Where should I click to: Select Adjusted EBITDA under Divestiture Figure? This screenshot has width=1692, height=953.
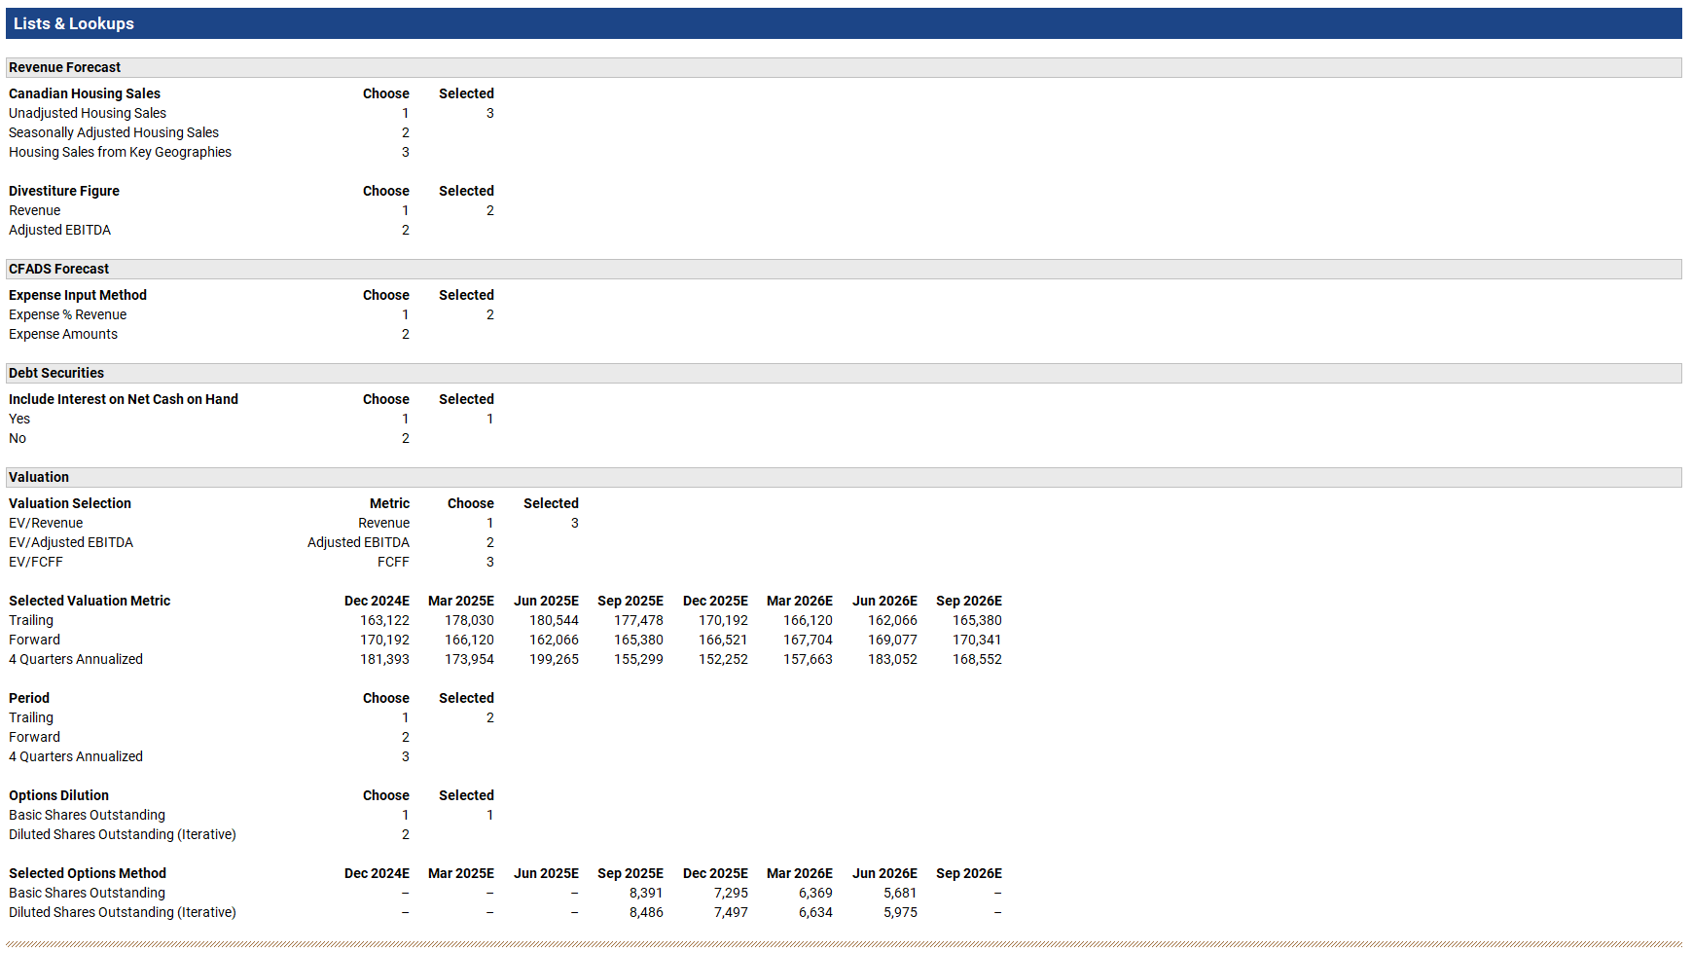[60, 230]
